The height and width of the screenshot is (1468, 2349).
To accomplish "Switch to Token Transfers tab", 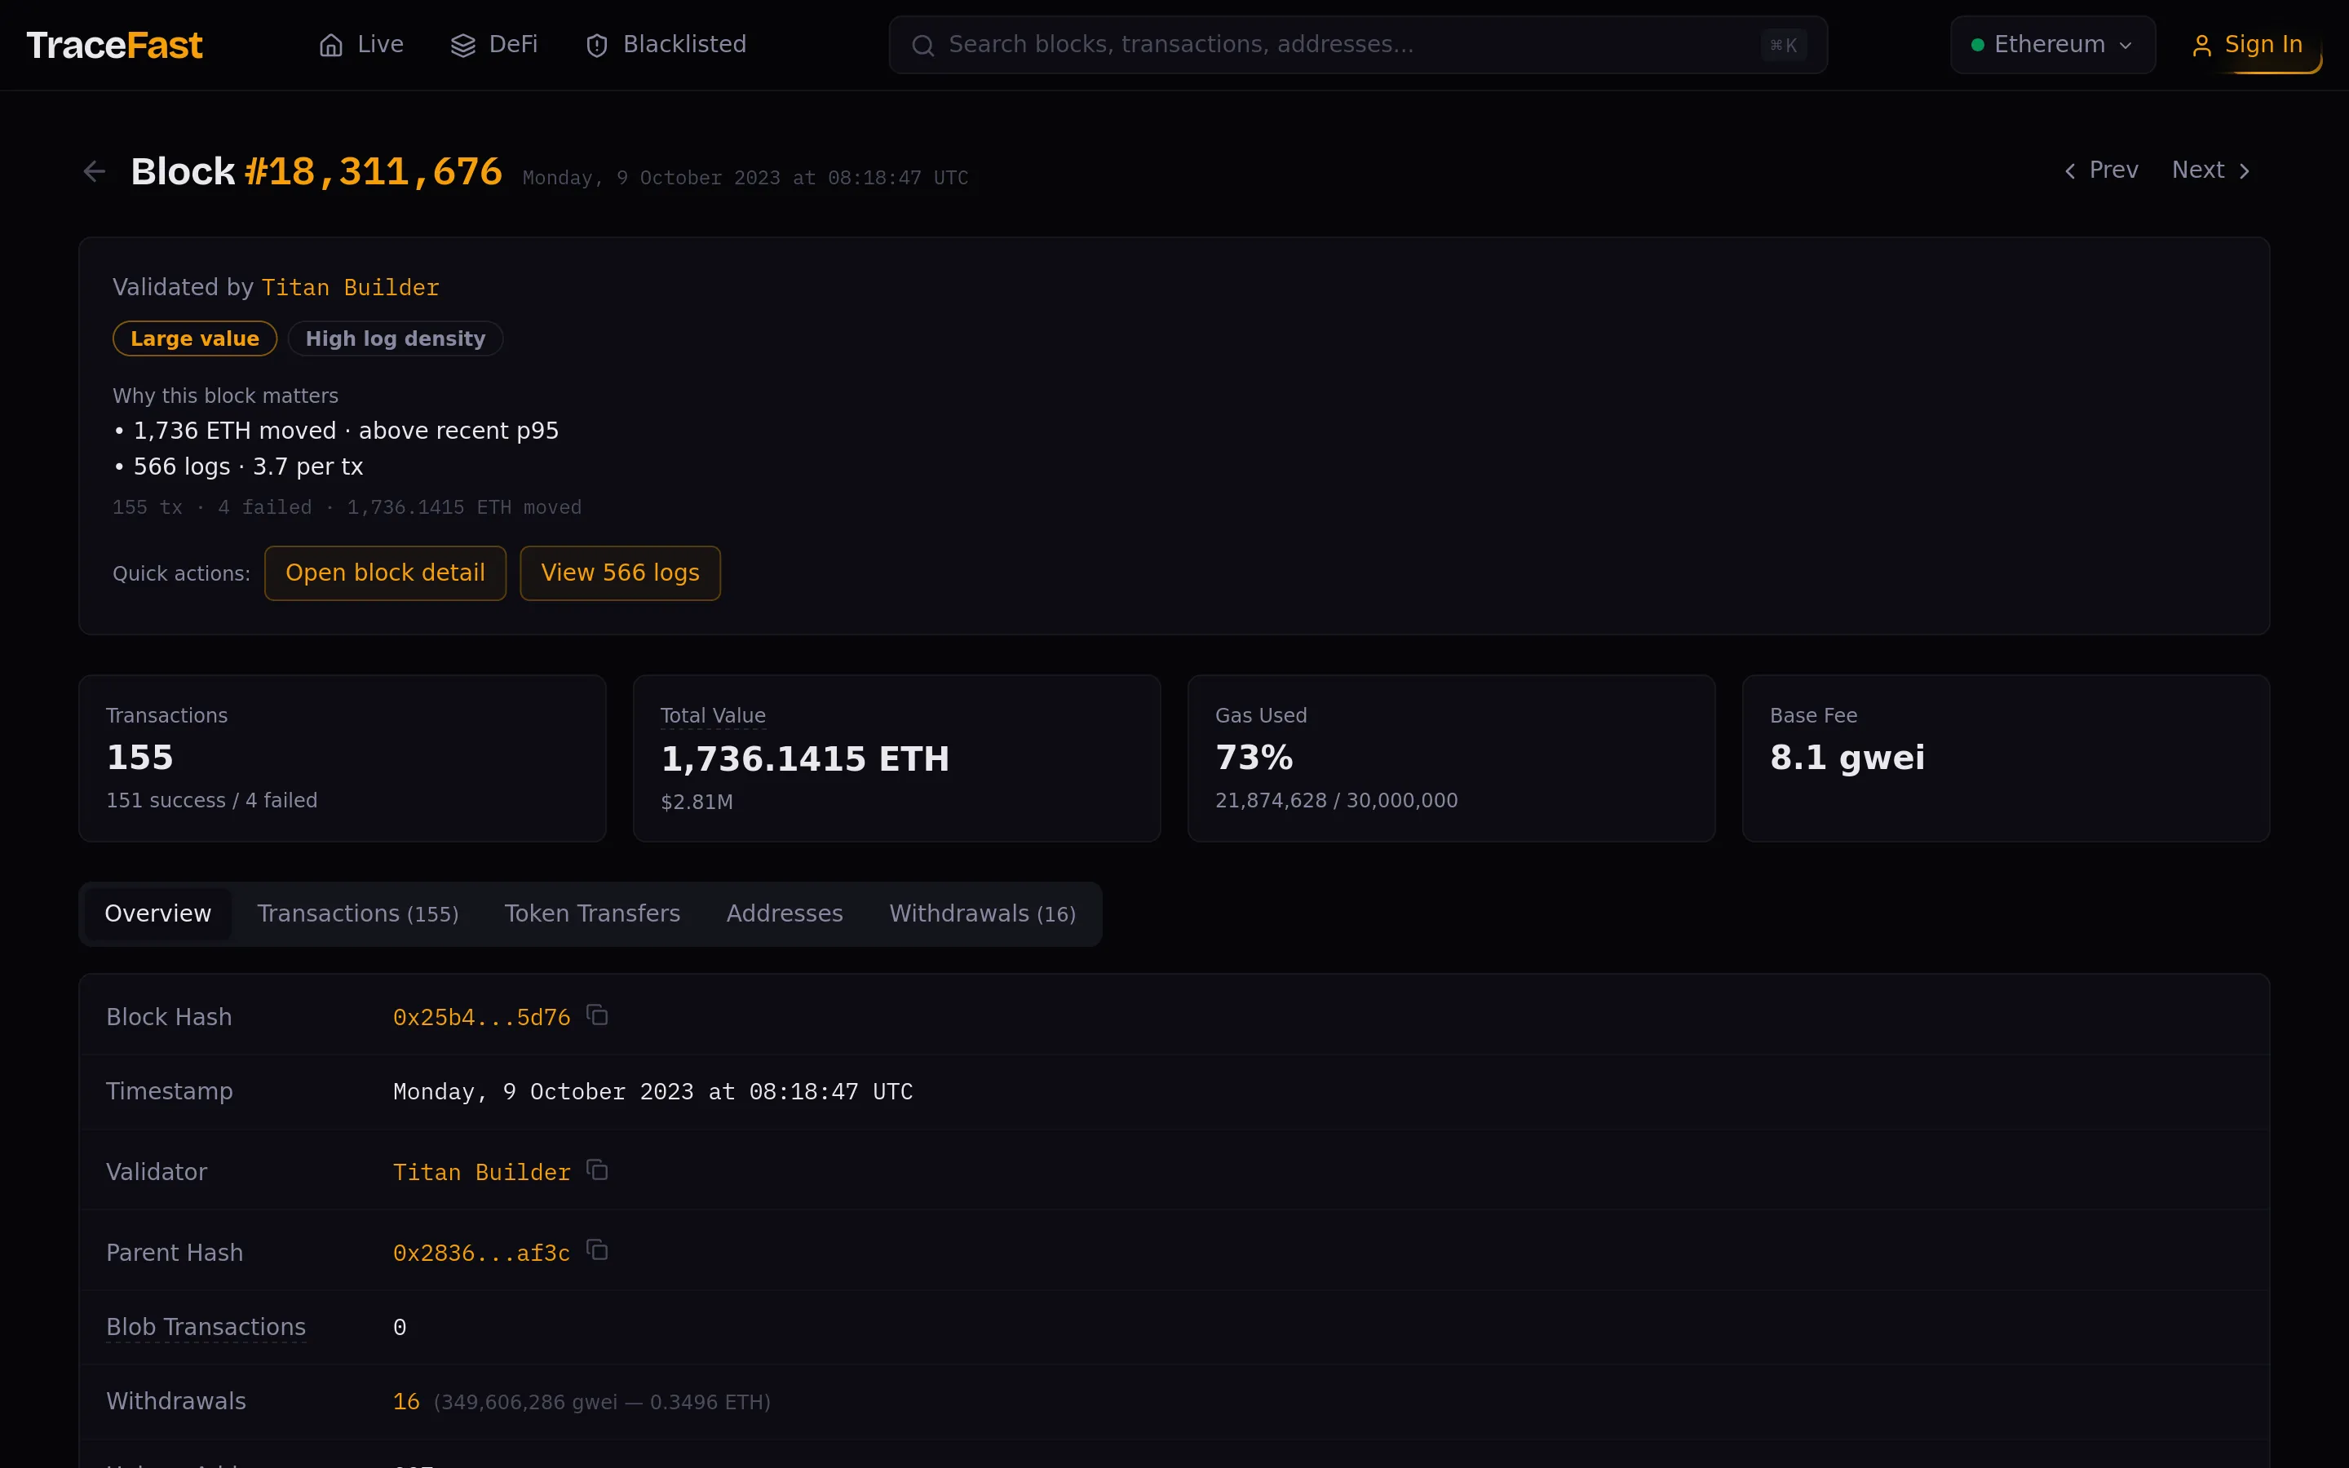I will [x=592, y=913].
